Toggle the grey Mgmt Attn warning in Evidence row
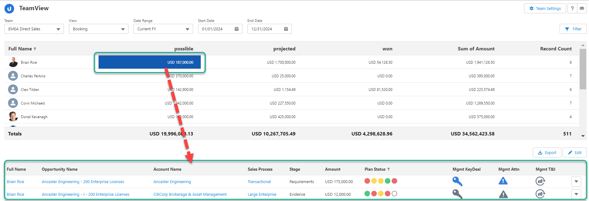Image resolution: width=589 pixels, height=201 pixels. coord(503,194)
